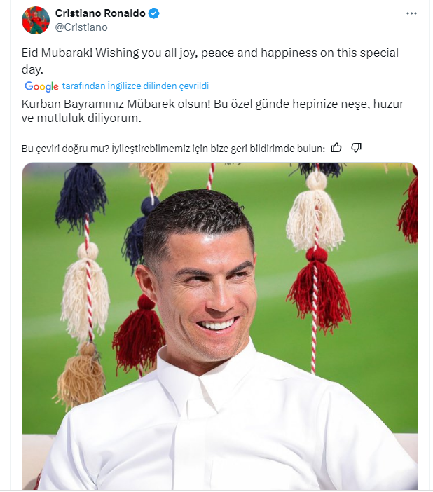
Task: Click the thumbs up translation feedback icon
Action: (336, 147)
